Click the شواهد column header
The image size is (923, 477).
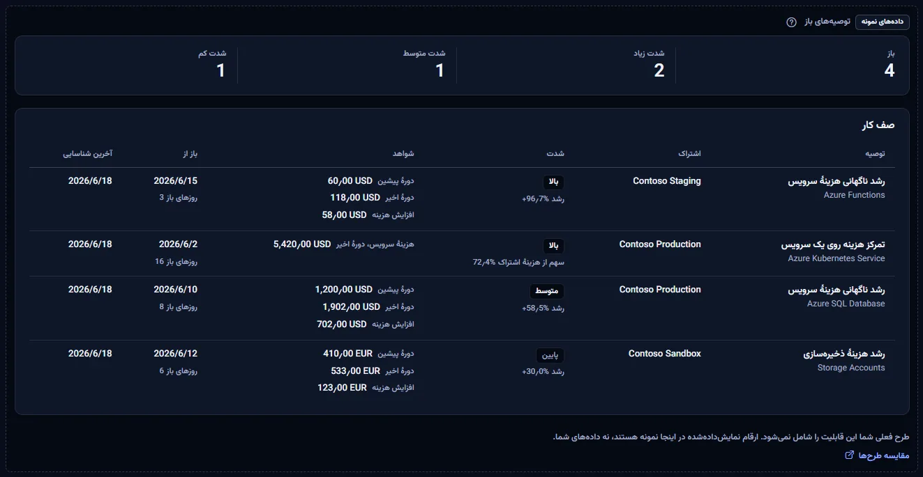tap(403, 153)
